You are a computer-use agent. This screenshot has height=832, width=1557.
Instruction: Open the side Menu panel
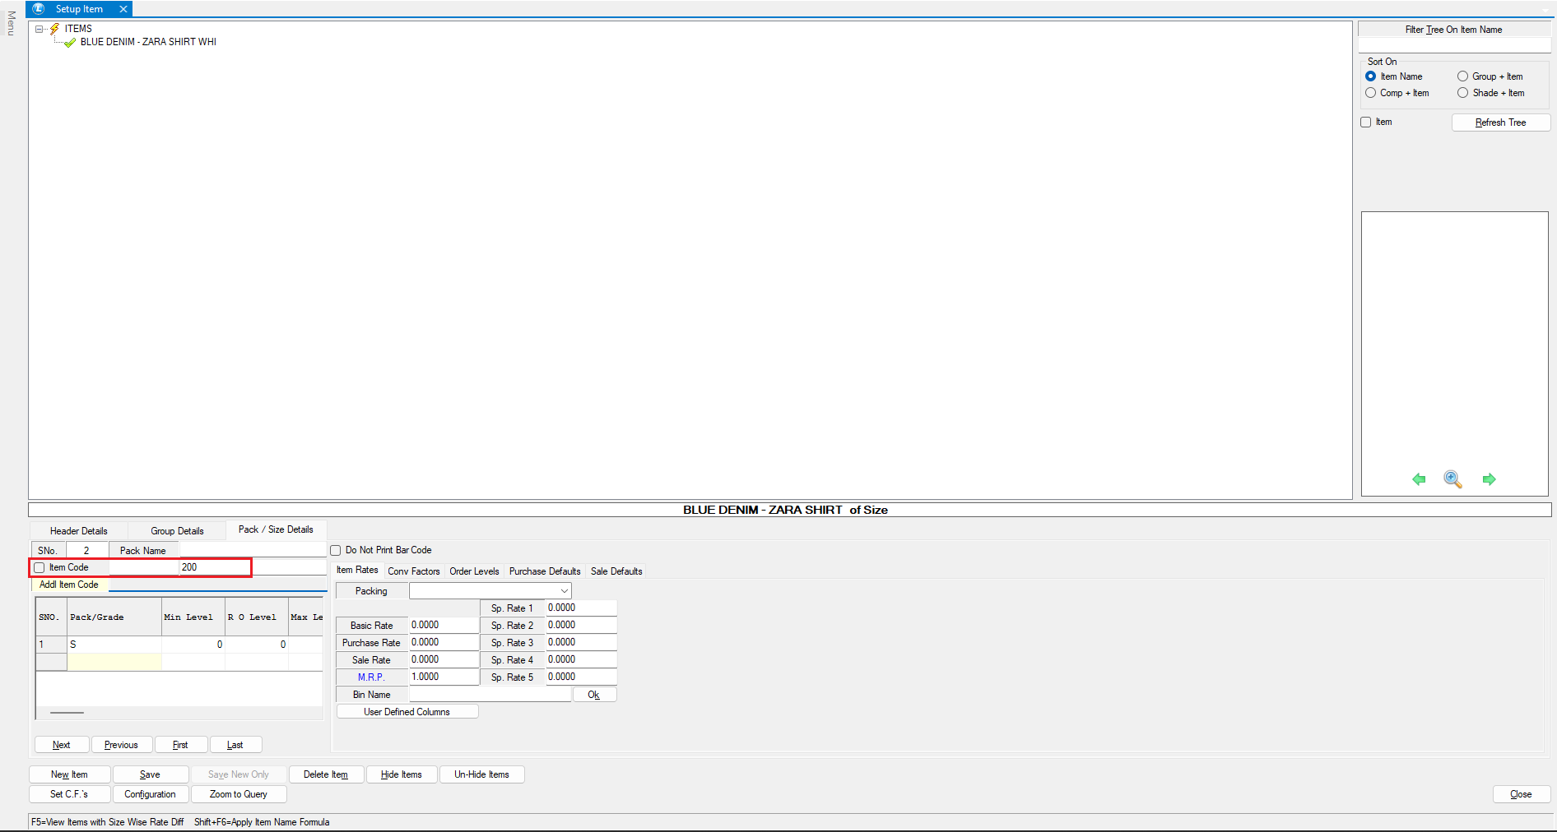[11, 23]
